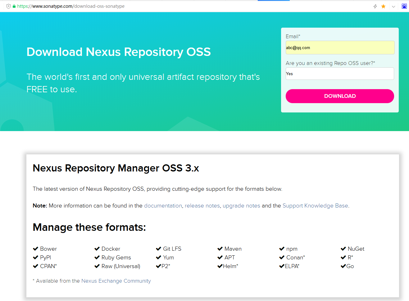Image resolution: width=409 pixels, height=301 pixels.
Task: Click the "Manage these formats:" heading
Action: 89,227
